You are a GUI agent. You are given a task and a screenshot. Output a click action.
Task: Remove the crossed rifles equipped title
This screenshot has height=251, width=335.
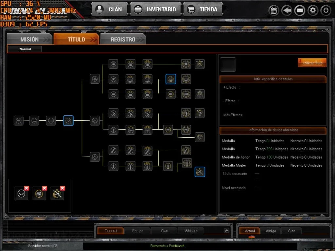[x=62, y=188]
